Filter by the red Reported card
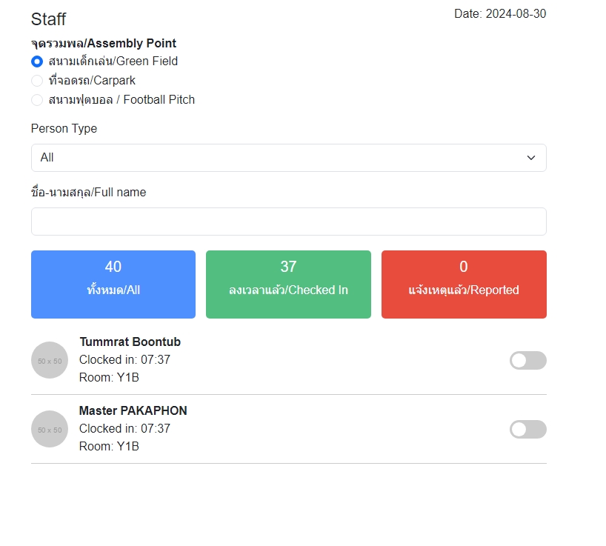Screen dimensions: 606x546 464,284
